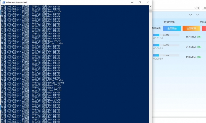This screenshot has height=123, width=206.
Task: Maximize the Windows PowerShell window
Action: (x=140, y=2)
